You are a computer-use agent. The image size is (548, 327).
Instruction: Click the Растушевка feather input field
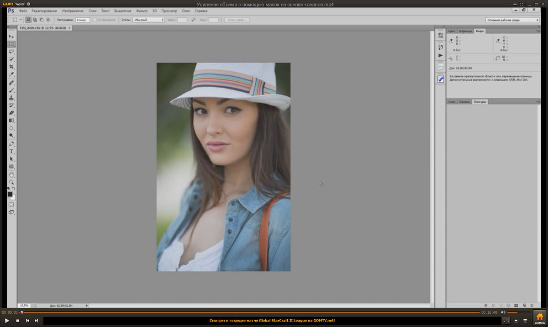click(82, 20)
